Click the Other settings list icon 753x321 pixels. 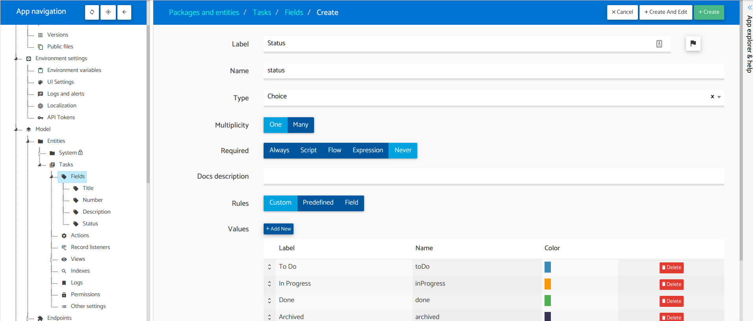tap(64, 306)
